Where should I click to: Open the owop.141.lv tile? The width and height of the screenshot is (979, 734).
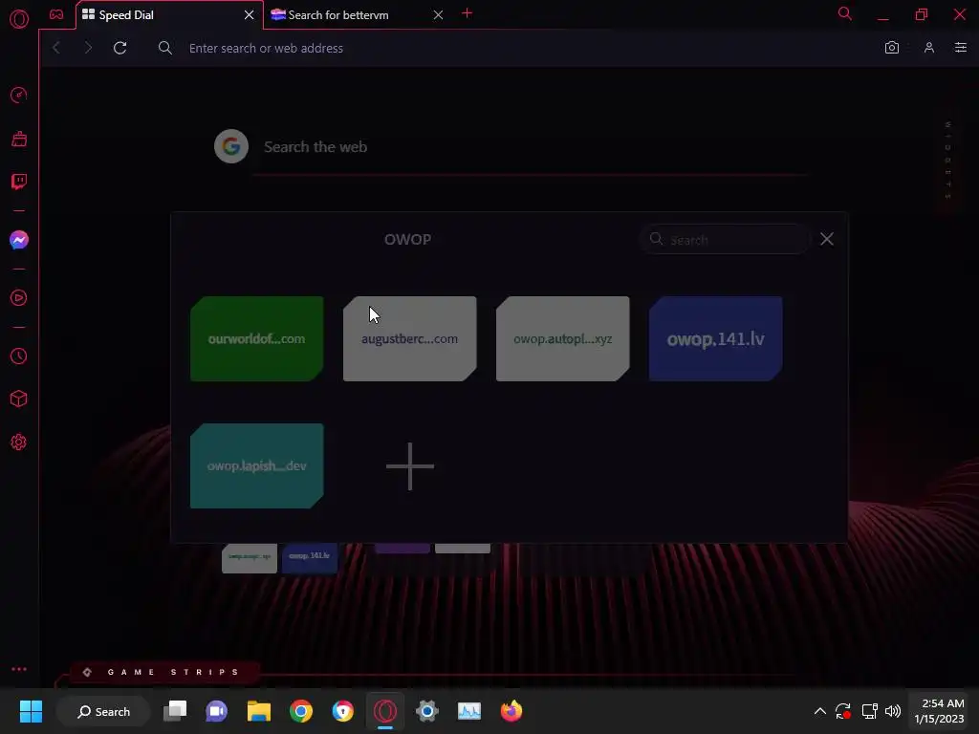(x=715, y=339)
